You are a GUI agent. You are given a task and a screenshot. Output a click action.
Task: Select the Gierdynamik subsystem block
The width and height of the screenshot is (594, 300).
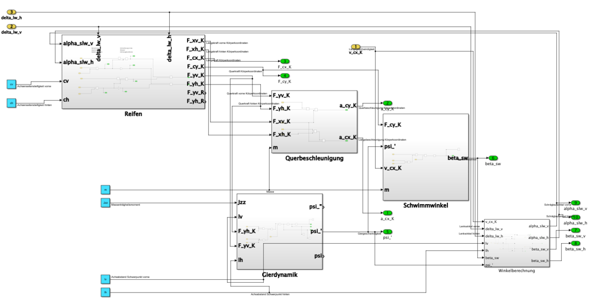pyautogui.click(x=280, y=231)
